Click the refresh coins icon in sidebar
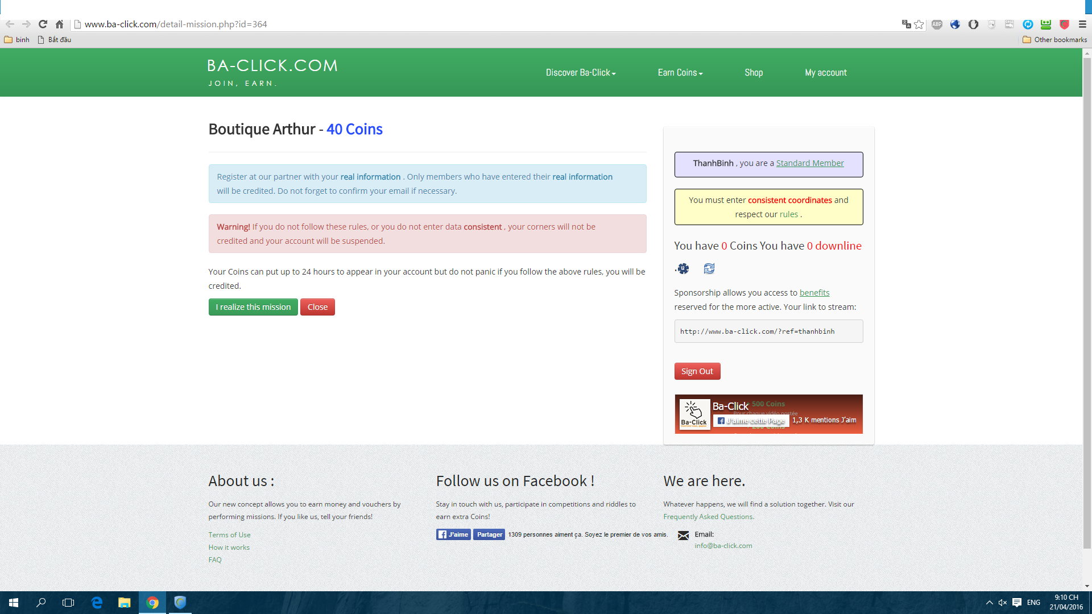Image resolution: width=1092 pixels, height=614 pixels. click(709, 268)
